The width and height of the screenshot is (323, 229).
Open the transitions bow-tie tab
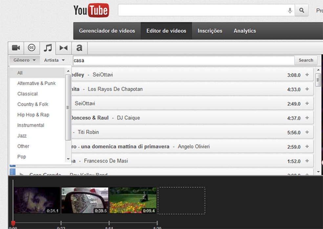63,48
